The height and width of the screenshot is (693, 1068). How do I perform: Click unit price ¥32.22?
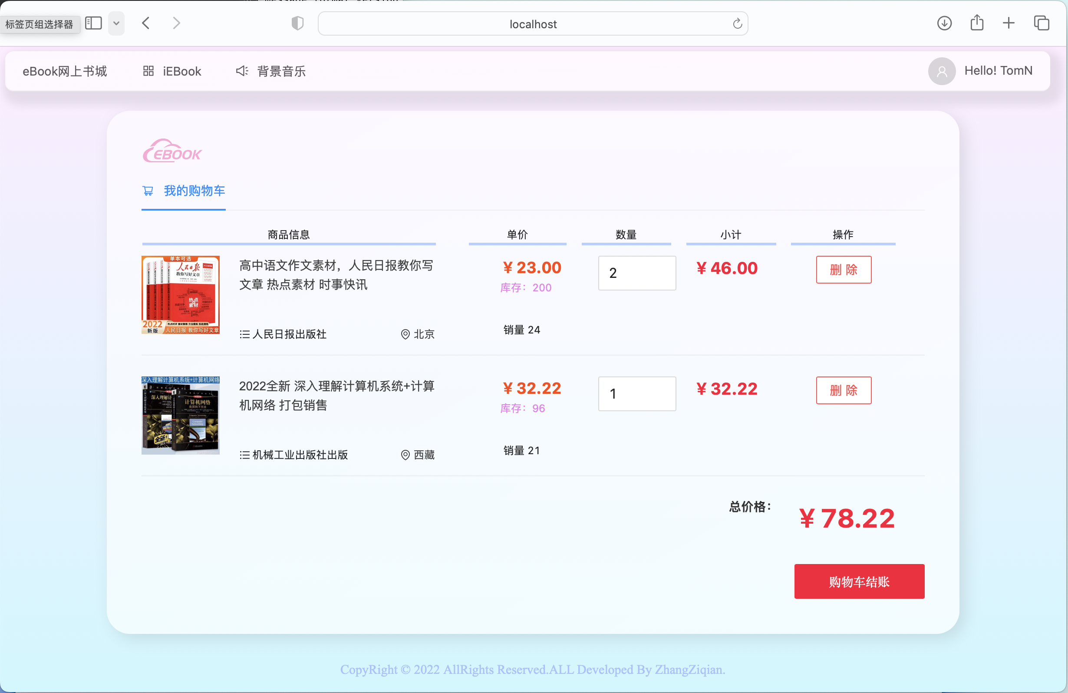pyautogui.click(x=532, y=388)
